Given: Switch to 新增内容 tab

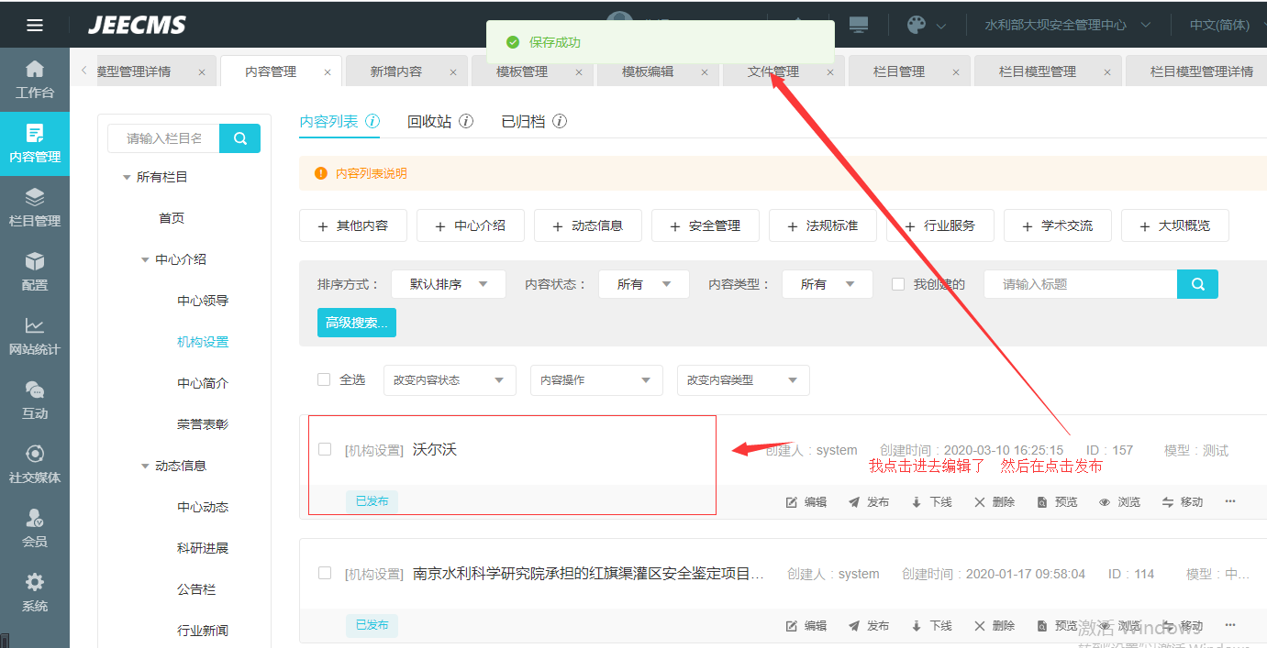Looking at the screenshot, I should (396, 71).
